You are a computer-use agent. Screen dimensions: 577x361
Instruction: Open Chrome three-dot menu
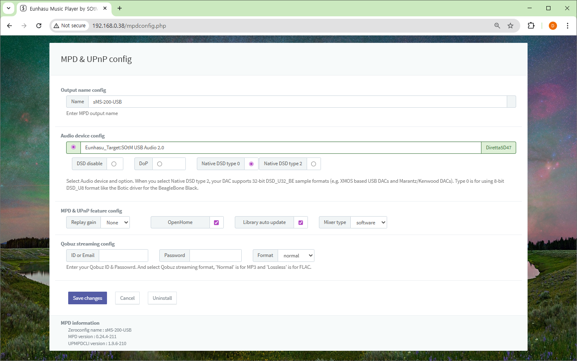(567, 26)
